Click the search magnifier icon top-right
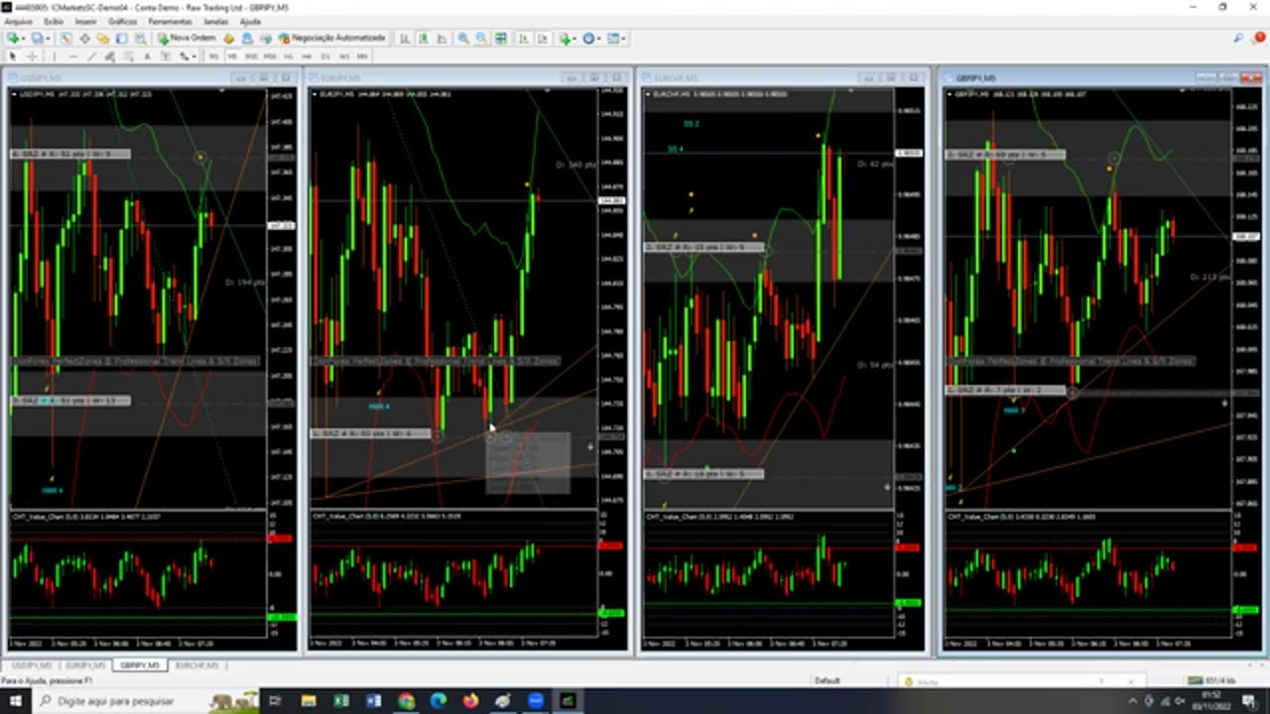This screenshot has height=714, width=1270. coord(1239,38)
